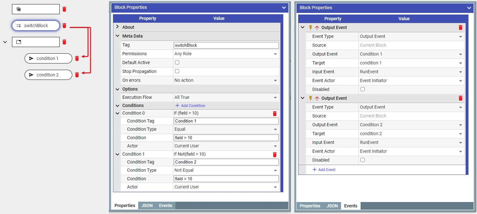Click the Add Condition link
The height and width of the screenshot is (214, 477).
coord(190,106)
